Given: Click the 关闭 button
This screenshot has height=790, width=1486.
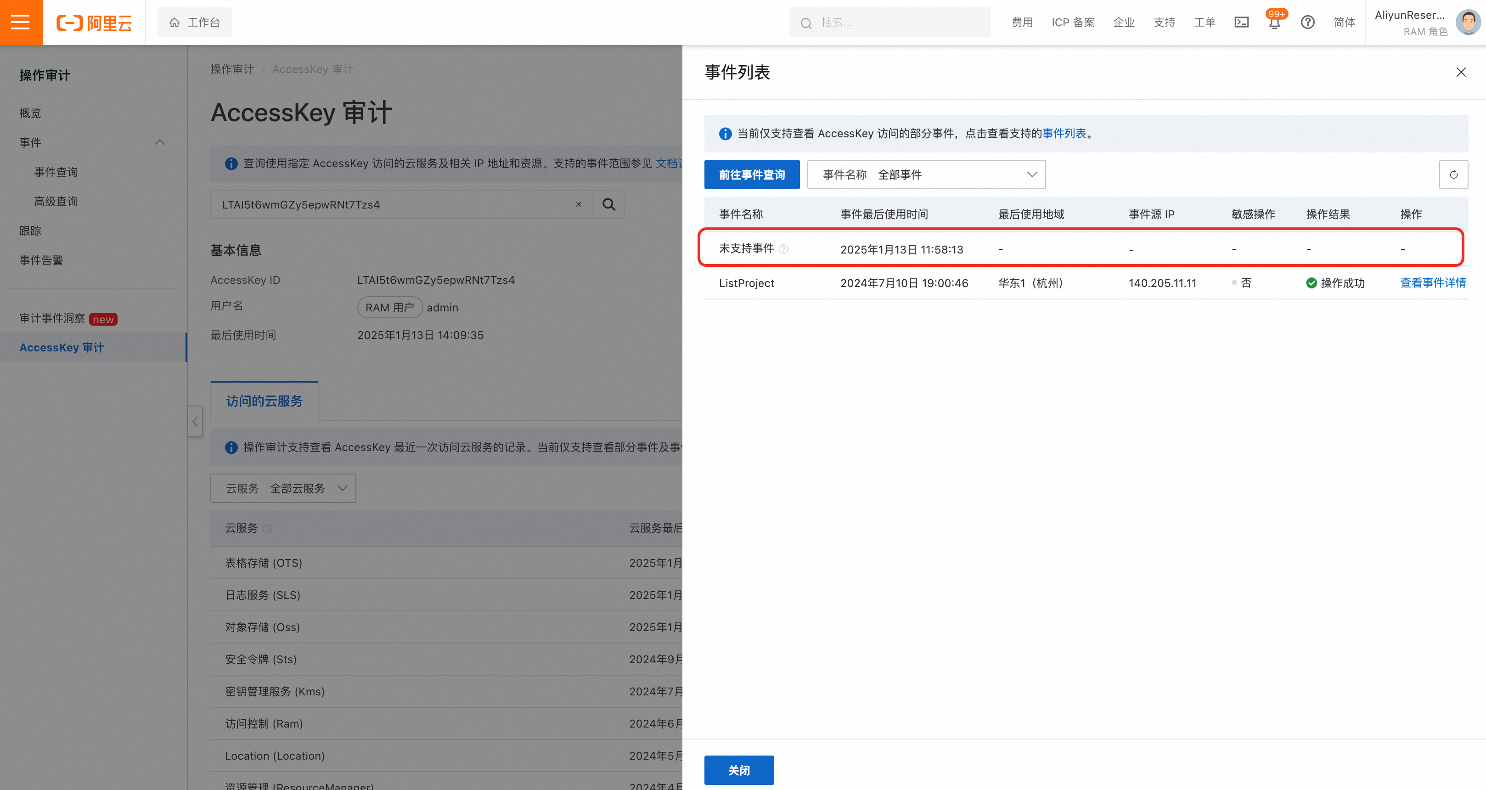Looking at the screenshot, I should coord(739,770).
